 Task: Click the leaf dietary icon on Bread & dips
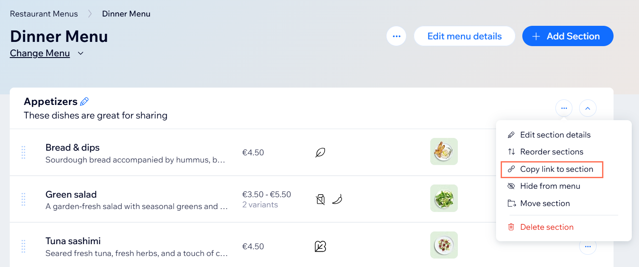coord(320,152)
